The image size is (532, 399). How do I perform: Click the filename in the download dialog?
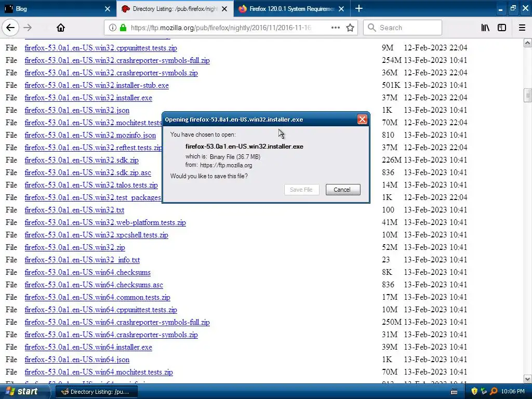click(x=244, y=147)
